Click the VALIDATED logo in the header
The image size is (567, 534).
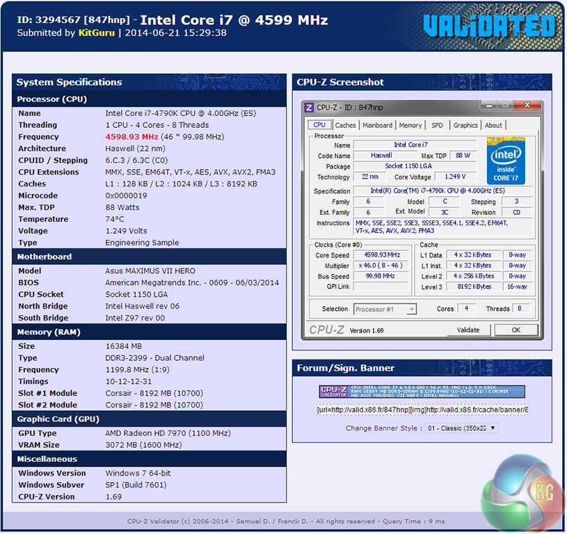490,26
